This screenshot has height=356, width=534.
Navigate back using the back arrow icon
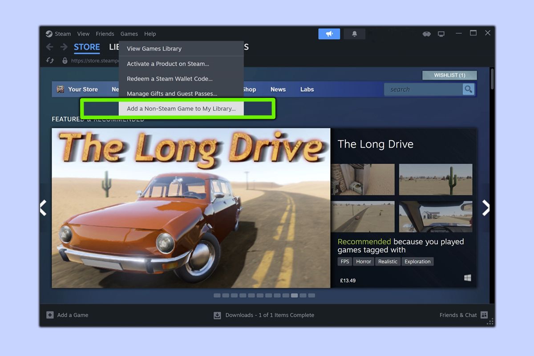(x=49, y=47)
